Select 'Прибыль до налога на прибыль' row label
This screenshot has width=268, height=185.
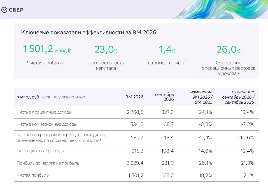pos(48,163)
